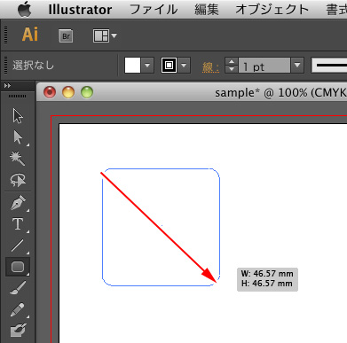Open the ファイル menu
The width and height of the screenshot is (347, 343).
[x=154, y=10]
